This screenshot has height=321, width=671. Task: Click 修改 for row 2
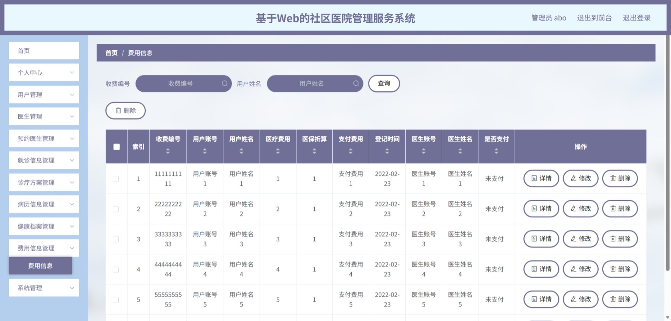click(x=580, y=208)
